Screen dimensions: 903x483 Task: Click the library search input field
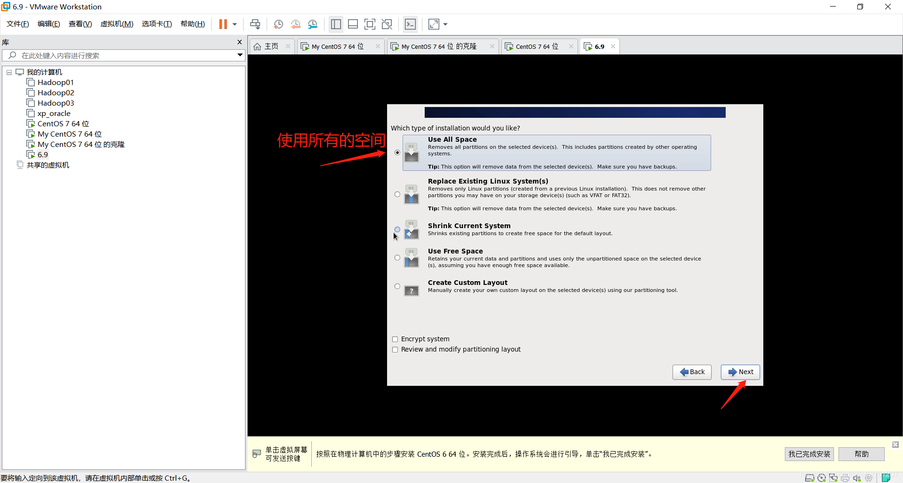[x=123, y=55]
